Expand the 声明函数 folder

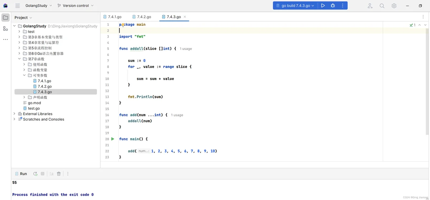pos(24,97)
